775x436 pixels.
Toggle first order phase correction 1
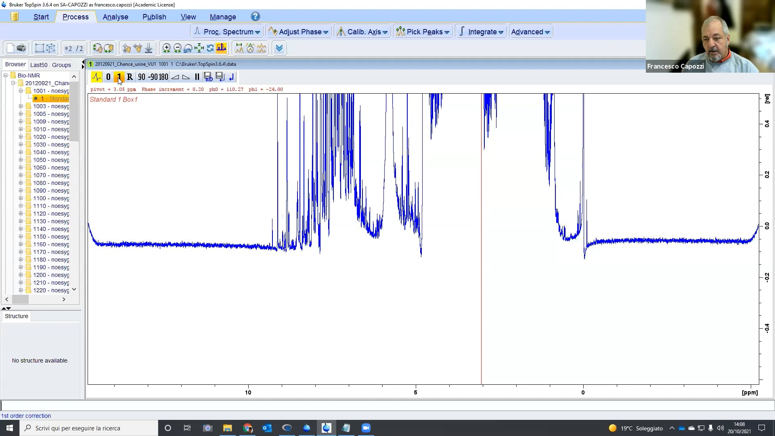(x=119, y=77)
